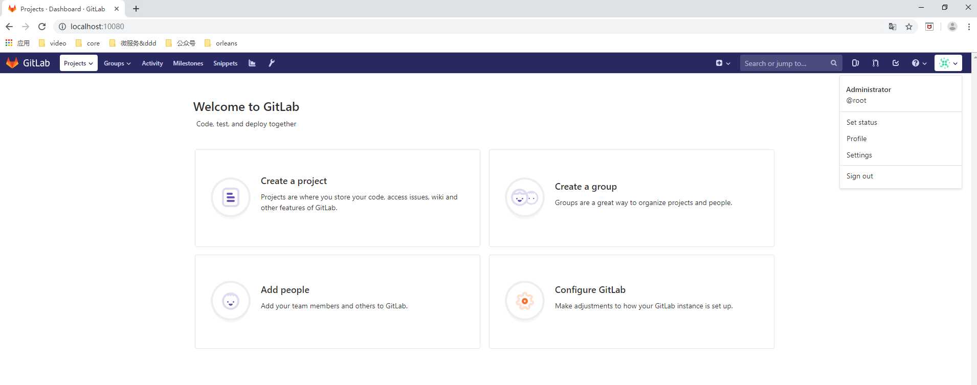Click the Configure GitLab gear icon
The width and height of the screenshot is (977, 385).
coord(525,301)
